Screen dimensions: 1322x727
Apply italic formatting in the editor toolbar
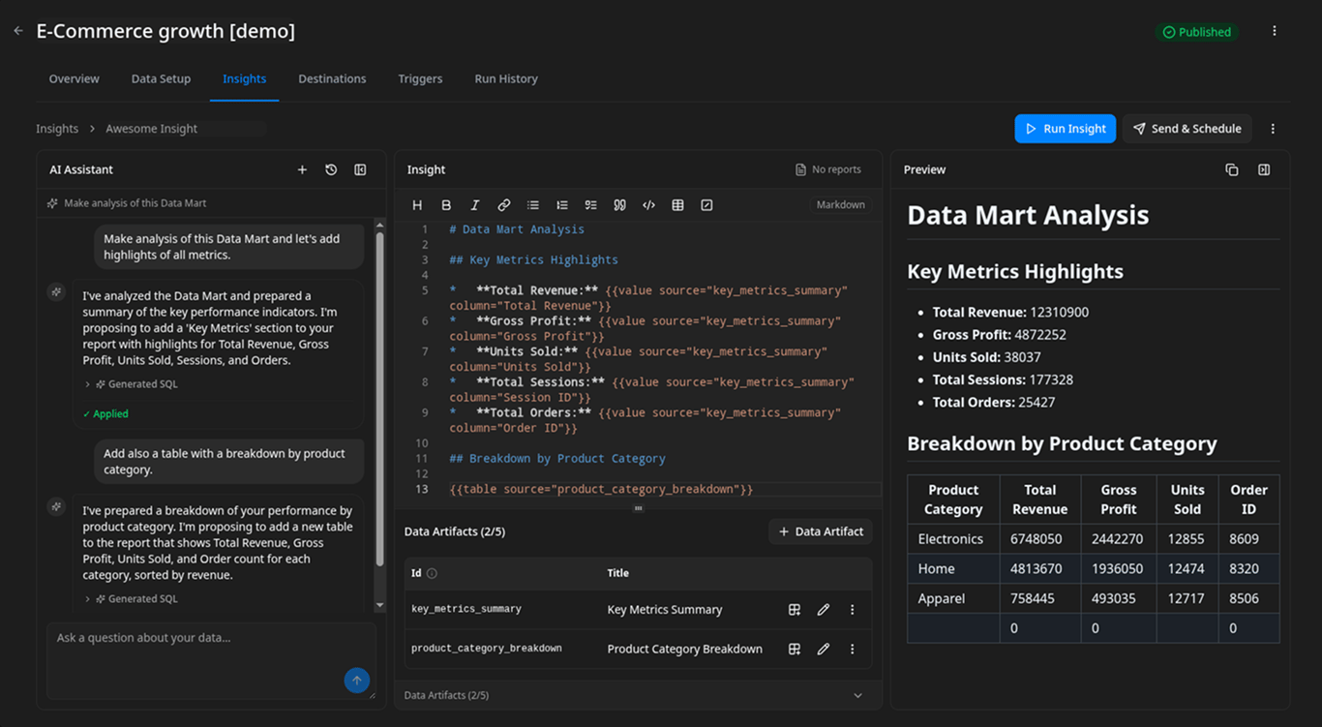point(475,204)
